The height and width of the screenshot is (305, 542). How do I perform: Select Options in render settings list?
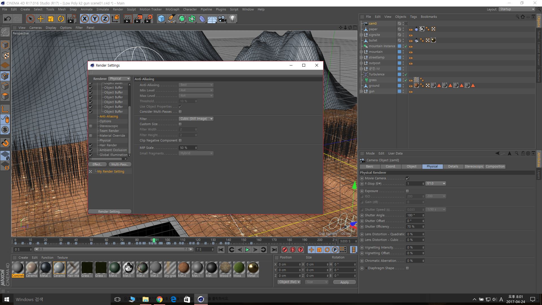(x=105, y=121)
